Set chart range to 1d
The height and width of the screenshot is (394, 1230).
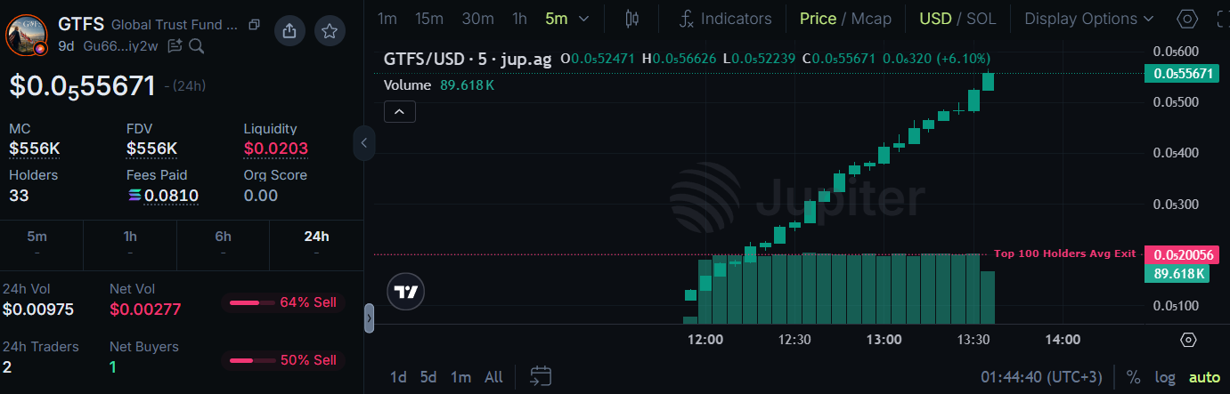coord(399,377)
